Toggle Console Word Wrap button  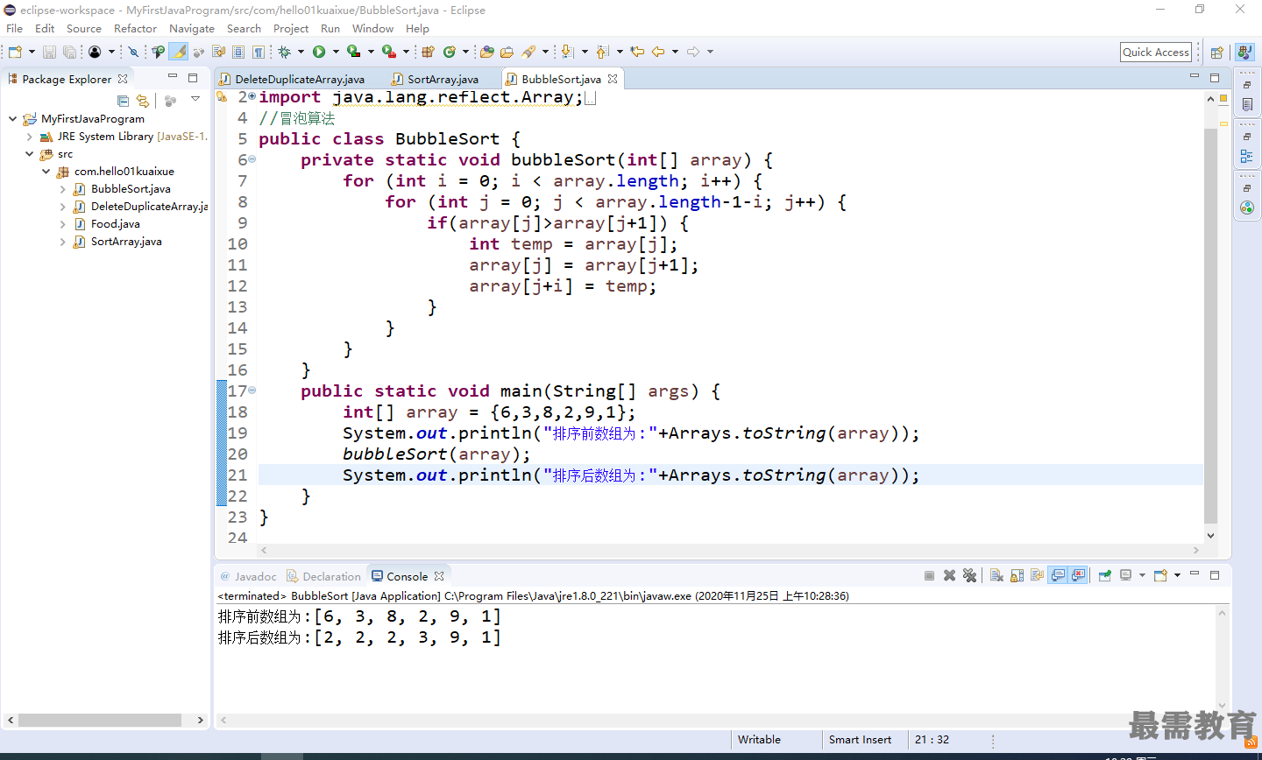1037,575
